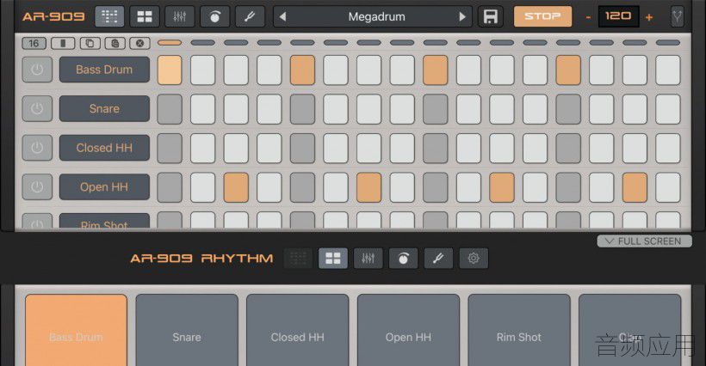This screenshot has width=706, height=366.
Task: Select the Open HH track label
Action: click(x=104, y=186)
